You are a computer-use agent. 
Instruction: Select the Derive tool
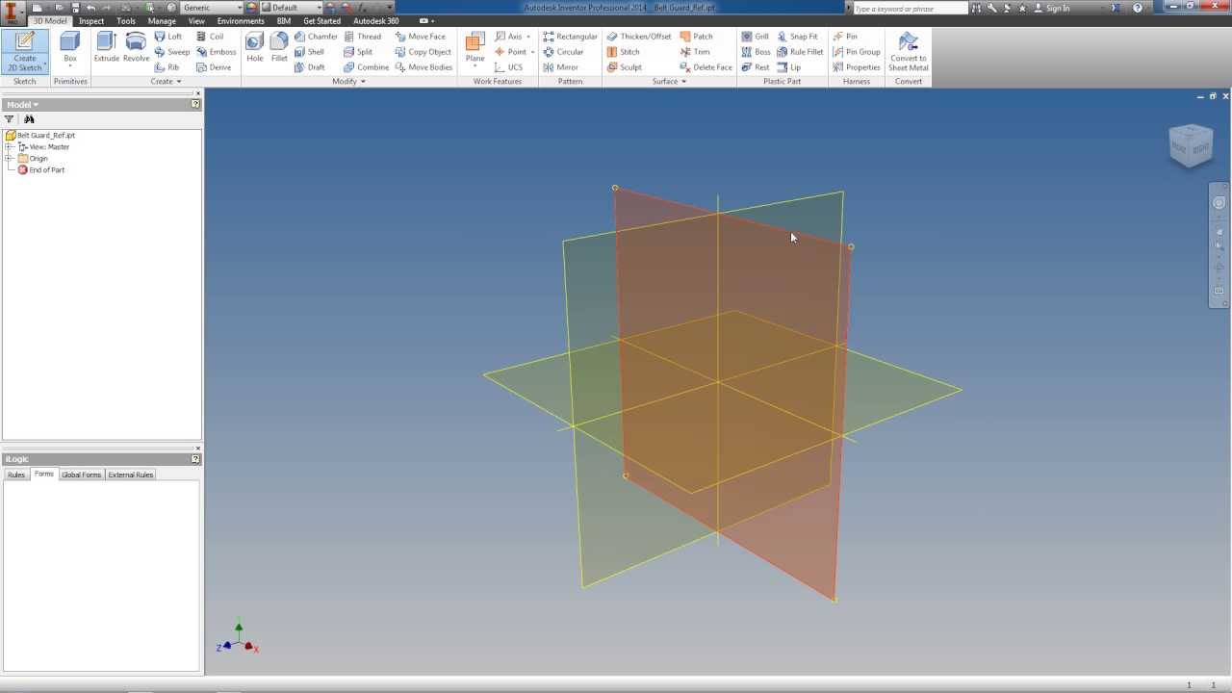[214, 67]
